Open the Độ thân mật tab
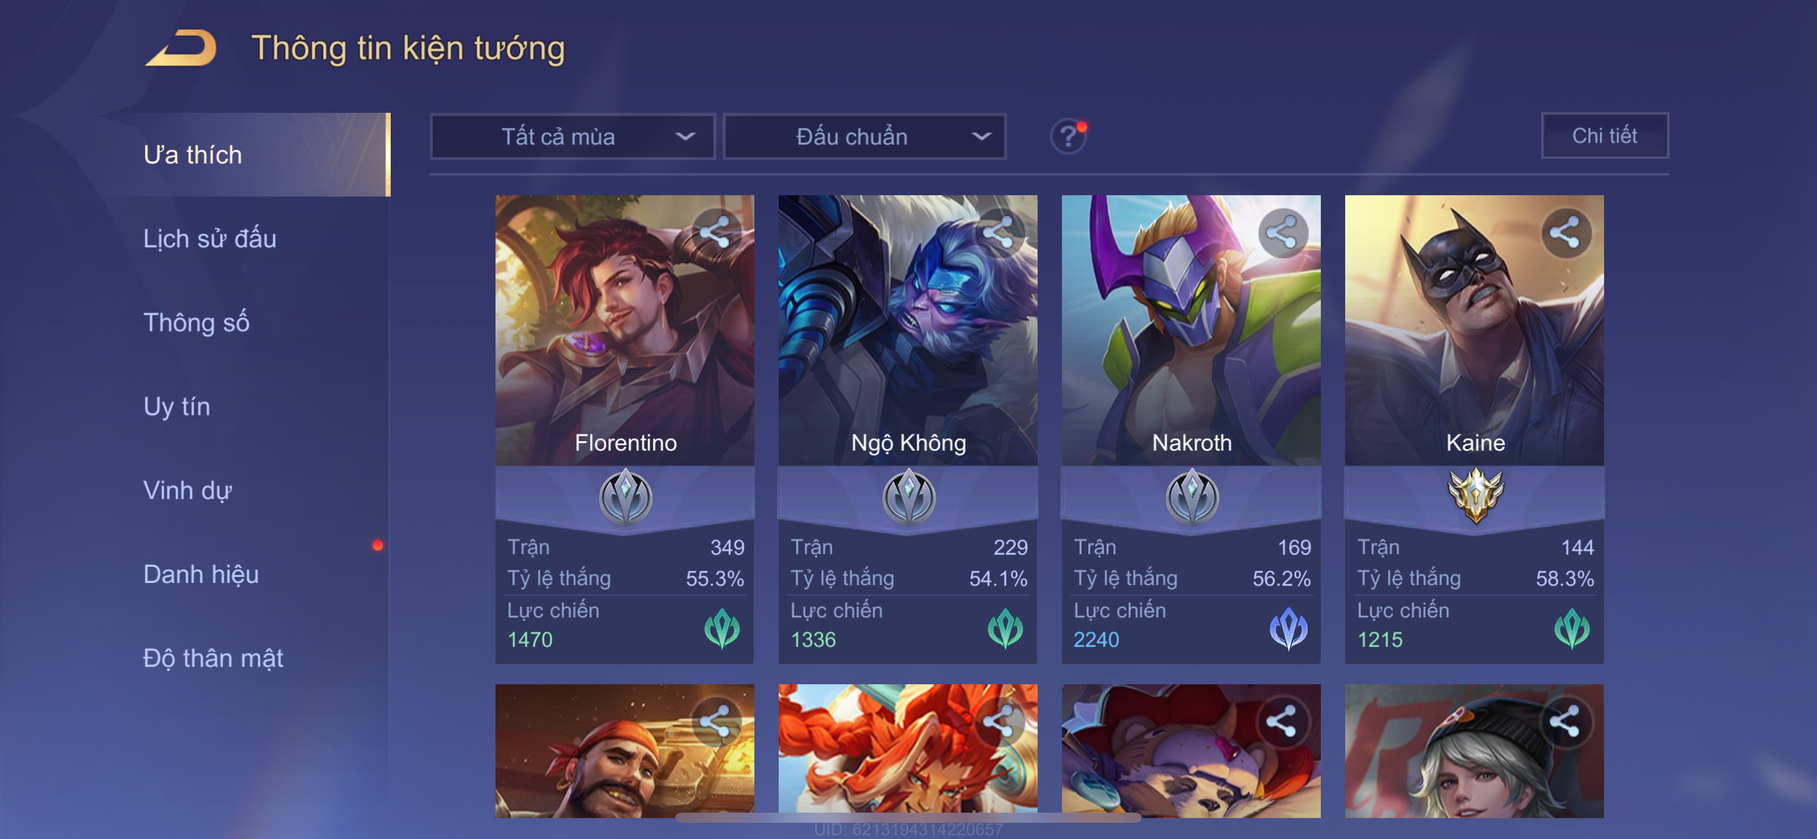Image resolution: width=1817 pixels, height=839 pixels. point(213,658)
